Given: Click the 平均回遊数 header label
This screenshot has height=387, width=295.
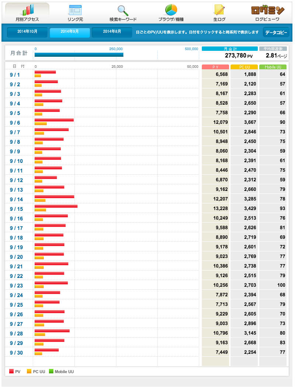Looking at the screenshot, I should coord(273,49).
